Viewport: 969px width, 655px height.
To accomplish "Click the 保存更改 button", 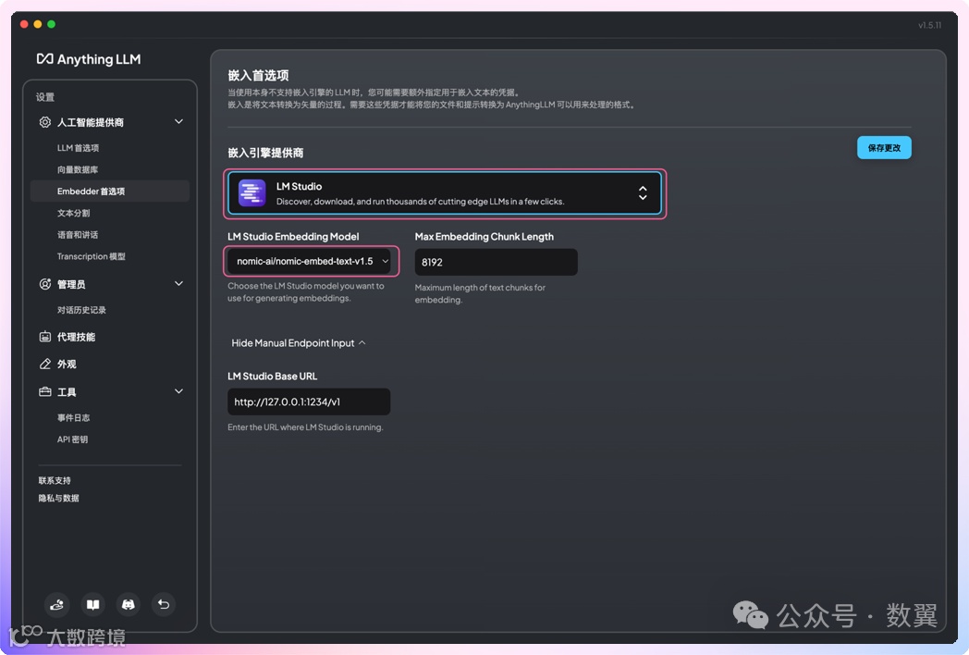I will (884, 148).
